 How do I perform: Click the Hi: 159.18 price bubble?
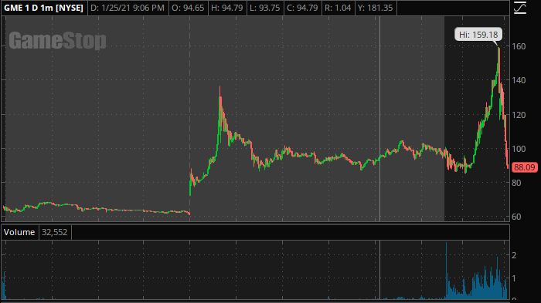[x=478, y=35]
